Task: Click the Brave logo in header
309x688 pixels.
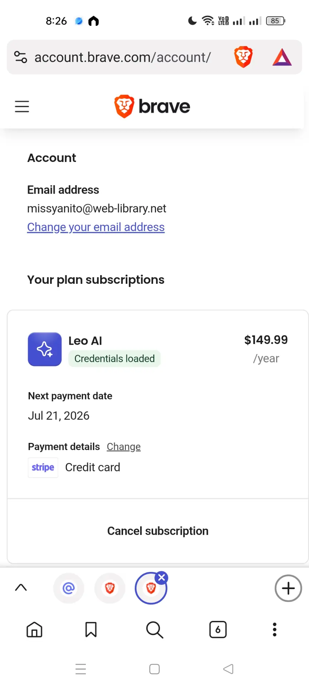Action: click(152, 106)
